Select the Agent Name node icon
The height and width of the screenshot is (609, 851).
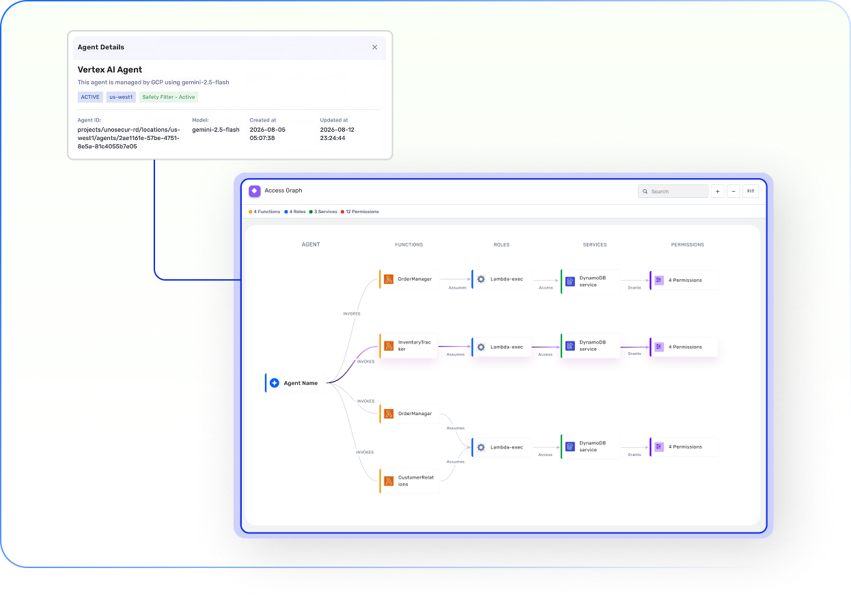tap(275, 383)
